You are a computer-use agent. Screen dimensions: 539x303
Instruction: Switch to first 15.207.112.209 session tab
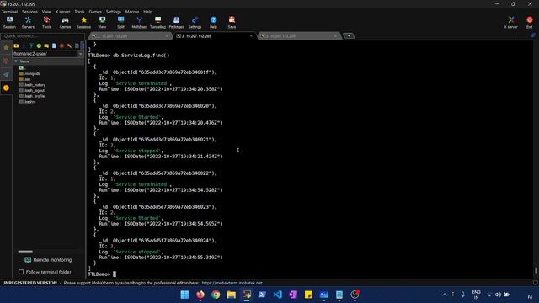[129, 35]
